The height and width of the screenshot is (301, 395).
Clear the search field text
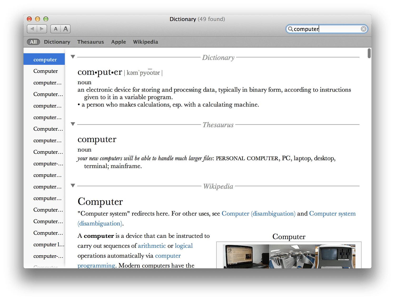click(x=363, y=29)
